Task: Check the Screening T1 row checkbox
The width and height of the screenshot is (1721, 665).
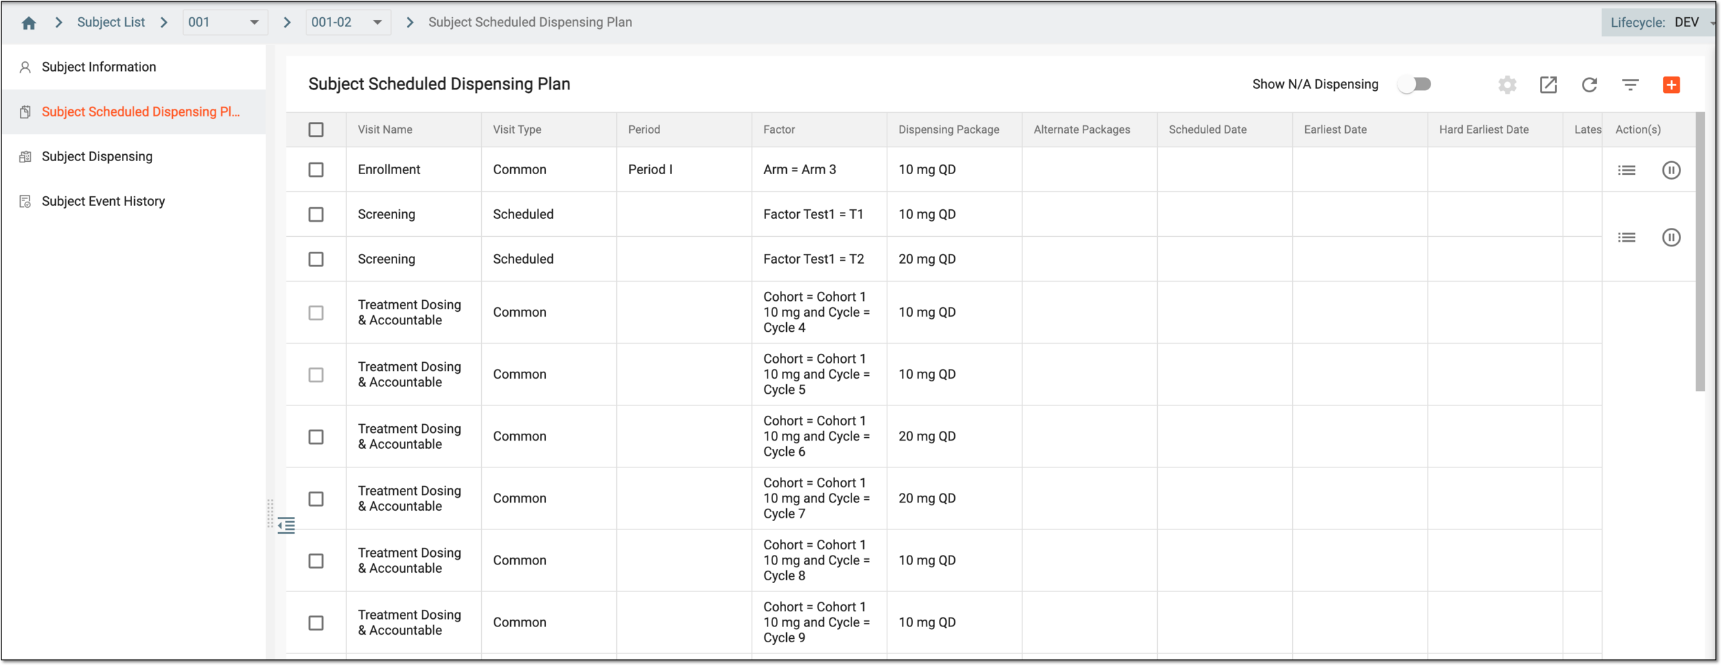Action: coord(316,214)
